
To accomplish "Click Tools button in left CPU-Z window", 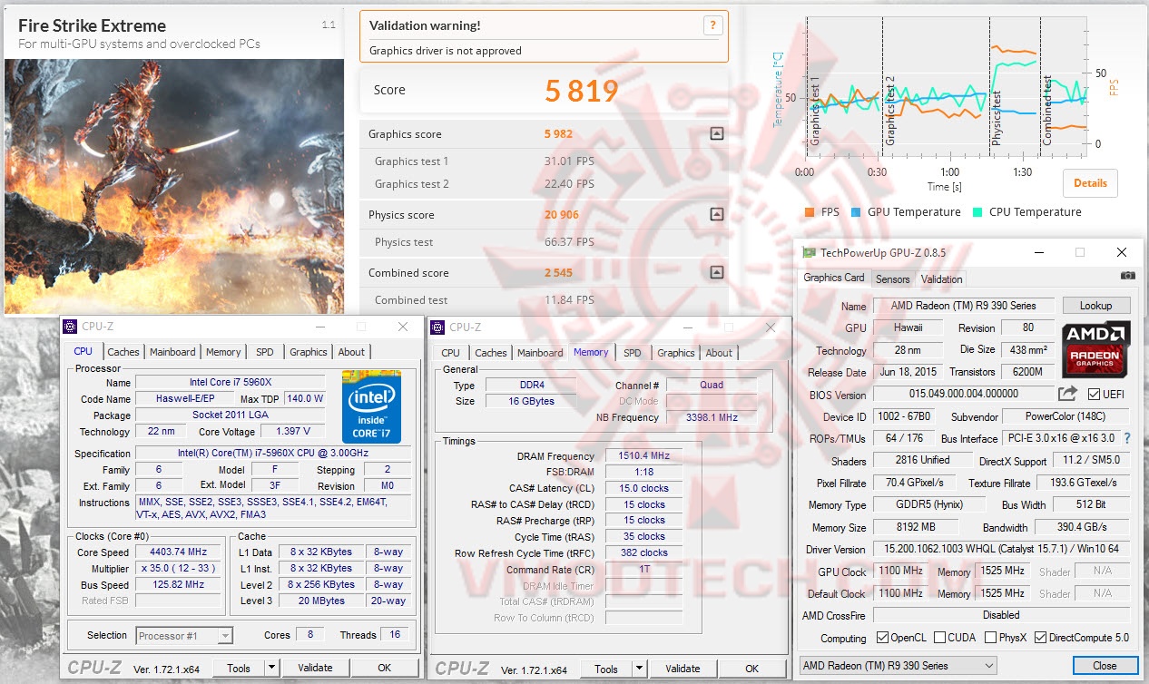I will coord(239,668).
